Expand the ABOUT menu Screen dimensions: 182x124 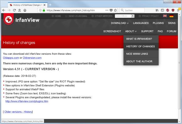[x=131, y=31]
